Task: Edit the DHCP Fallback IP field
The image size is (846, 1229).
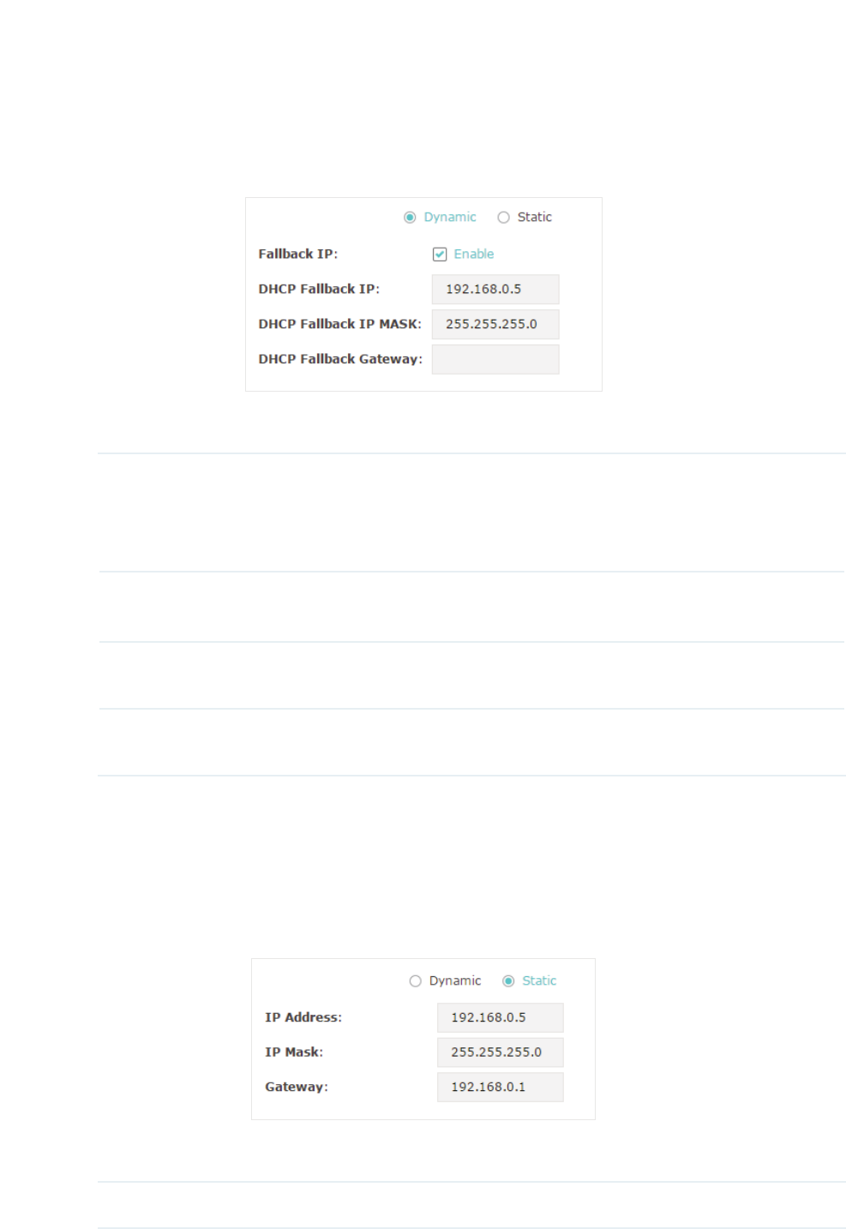Action: [x=495, y=290]
